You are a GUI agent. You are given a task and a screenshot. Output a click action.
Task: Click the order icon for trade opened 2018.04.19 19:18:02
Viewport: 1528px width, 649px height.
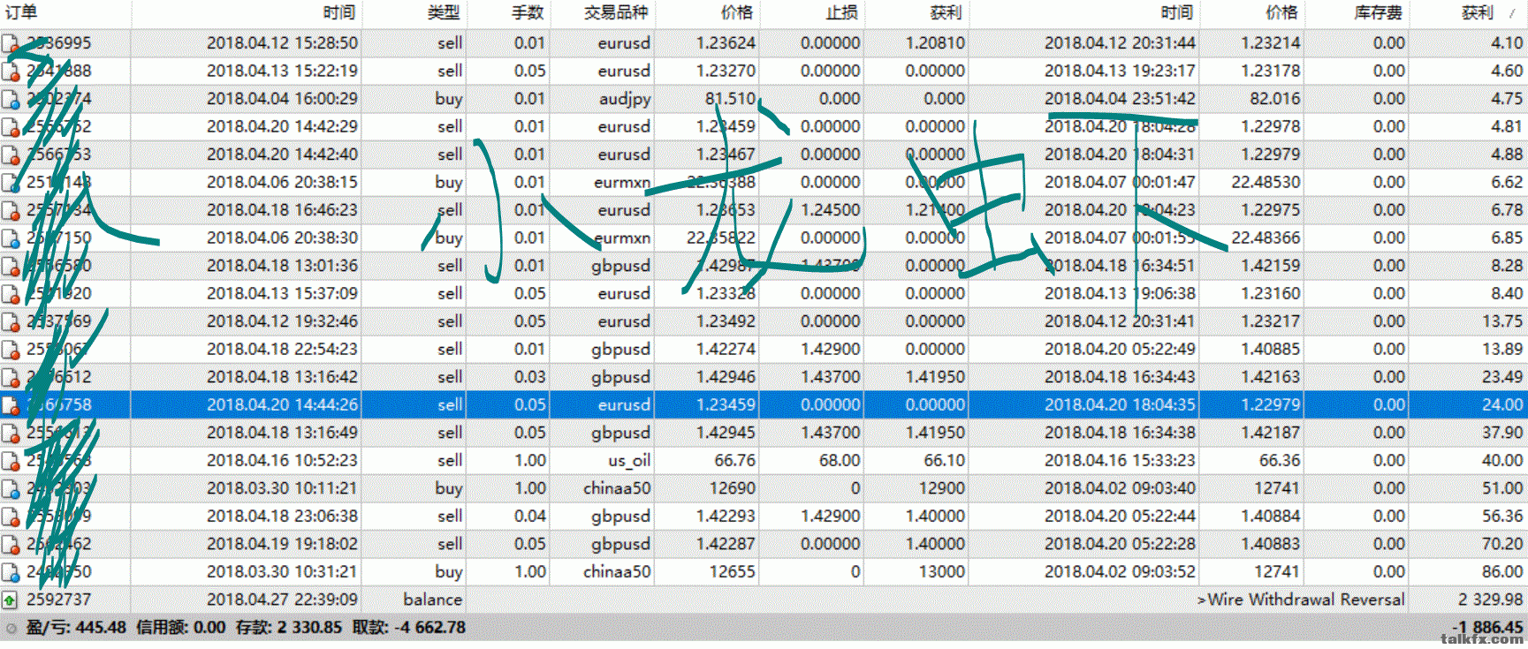click(11, 544)
